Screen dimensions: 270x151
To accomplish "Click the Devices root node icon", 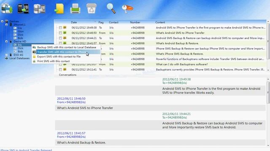I will [x=7, y=21].
